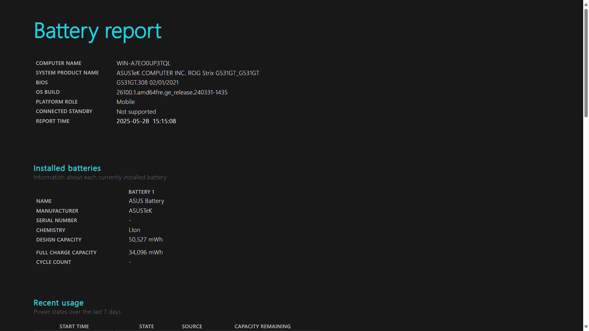Click the STATE column header
This screenshot has width=589, height=331.
tap(146, 326)
